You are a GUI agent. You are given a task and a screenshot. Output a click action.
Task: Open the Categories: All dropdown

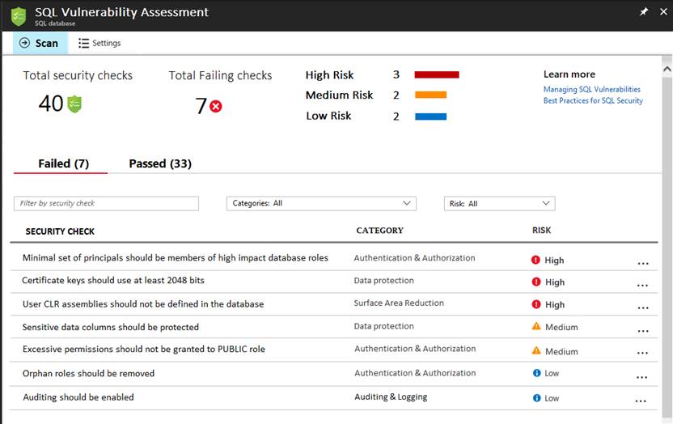click(321, 203)
